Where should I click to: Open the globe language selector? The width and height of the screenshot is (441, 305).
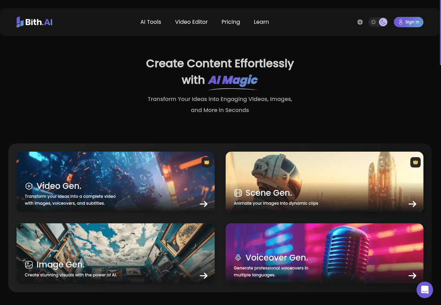tap(360, 22)
